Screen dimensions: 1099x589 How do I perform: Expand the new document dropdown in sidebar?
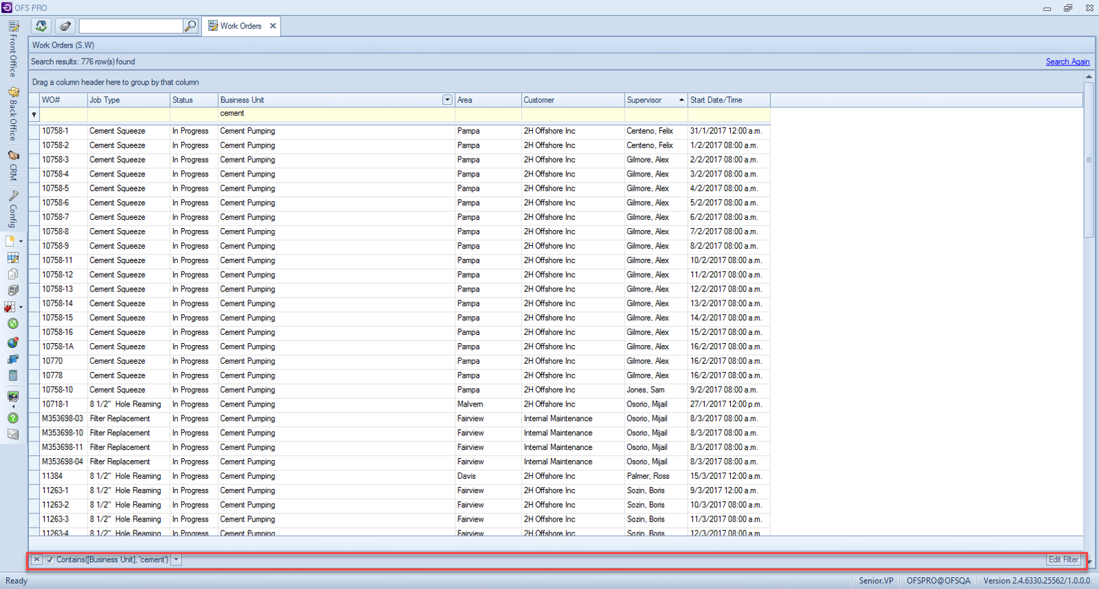pyautogui.click(x=21, y=241)
